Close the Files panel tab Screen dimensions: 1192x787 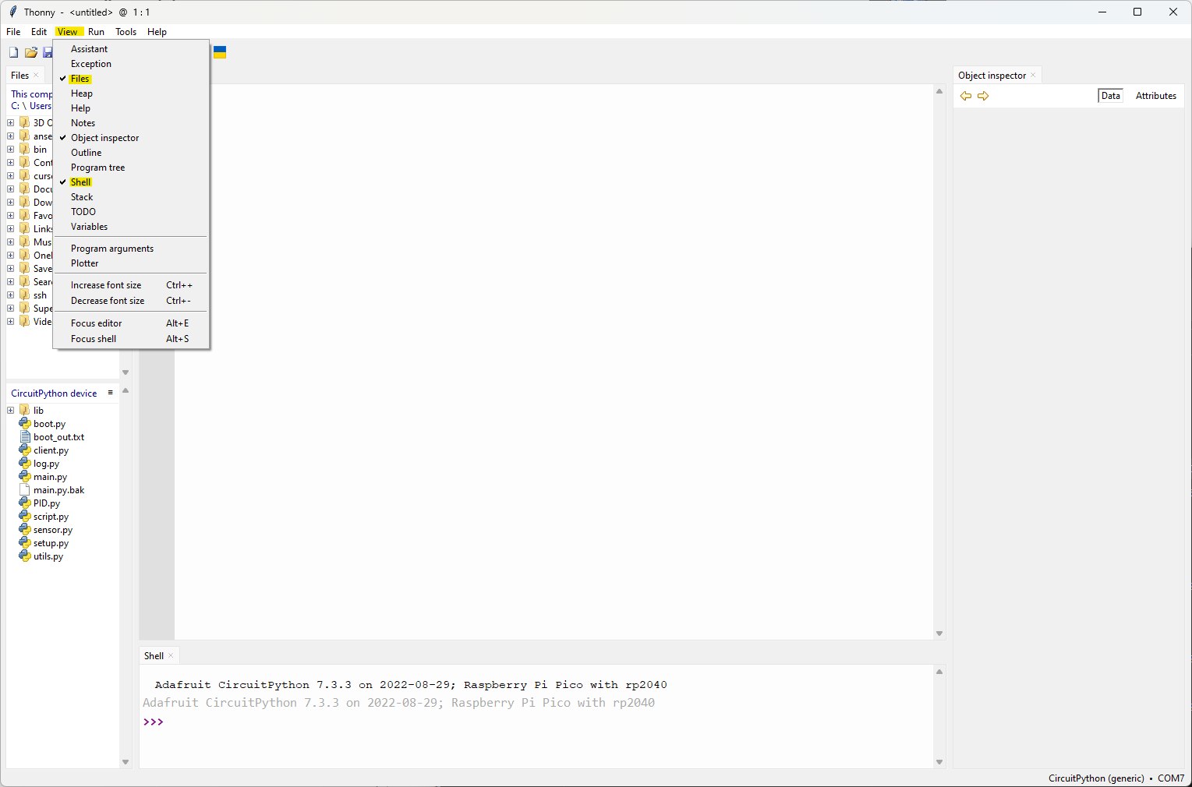click(x=36, y=76)
